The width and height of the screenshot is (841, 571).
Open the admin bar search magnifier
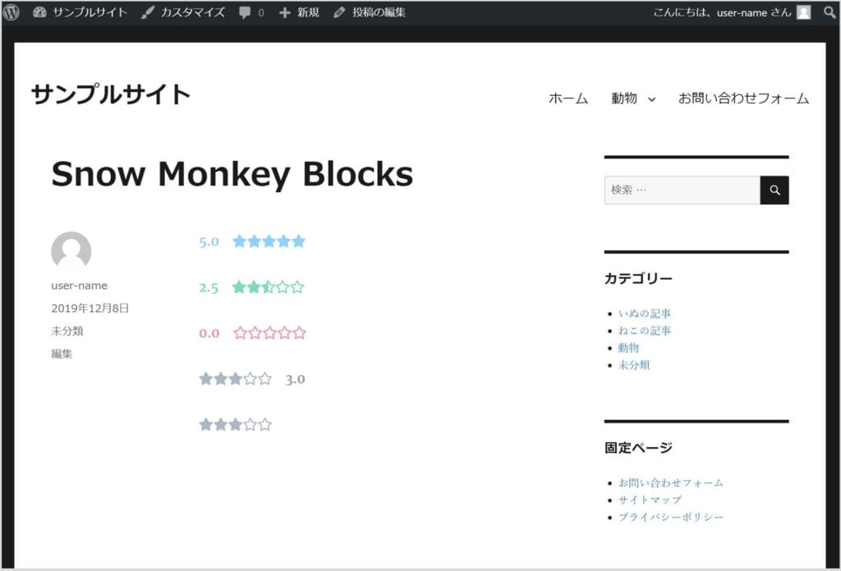pyautogui.click(x=829, y=12)
